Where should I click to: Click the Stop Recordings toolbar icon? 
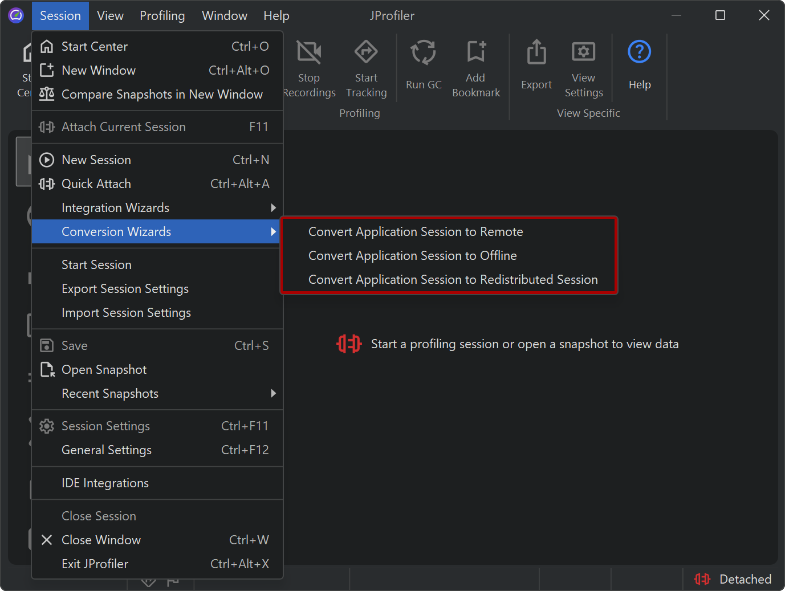(309, 52)
